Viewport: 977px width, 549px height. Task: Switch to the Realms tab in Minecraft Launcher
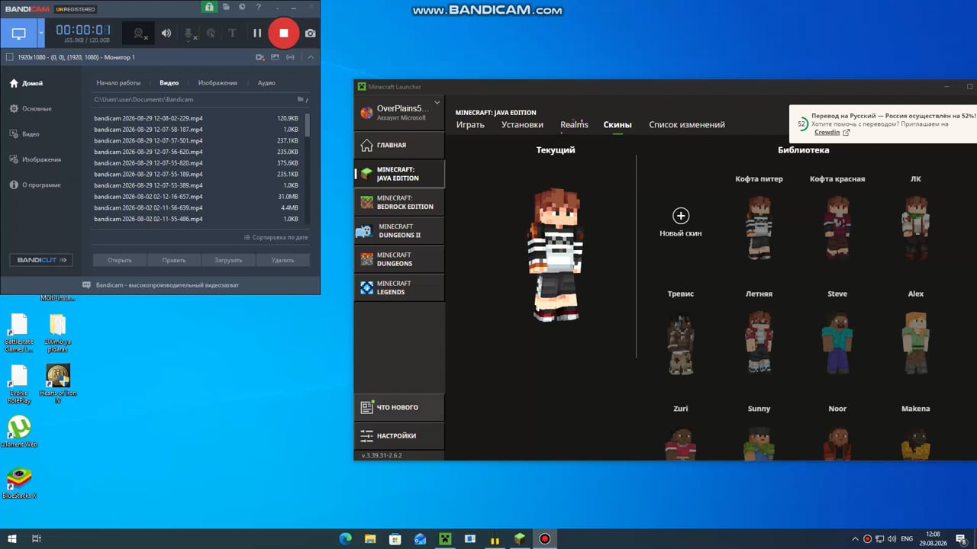(x=574, y=125)
